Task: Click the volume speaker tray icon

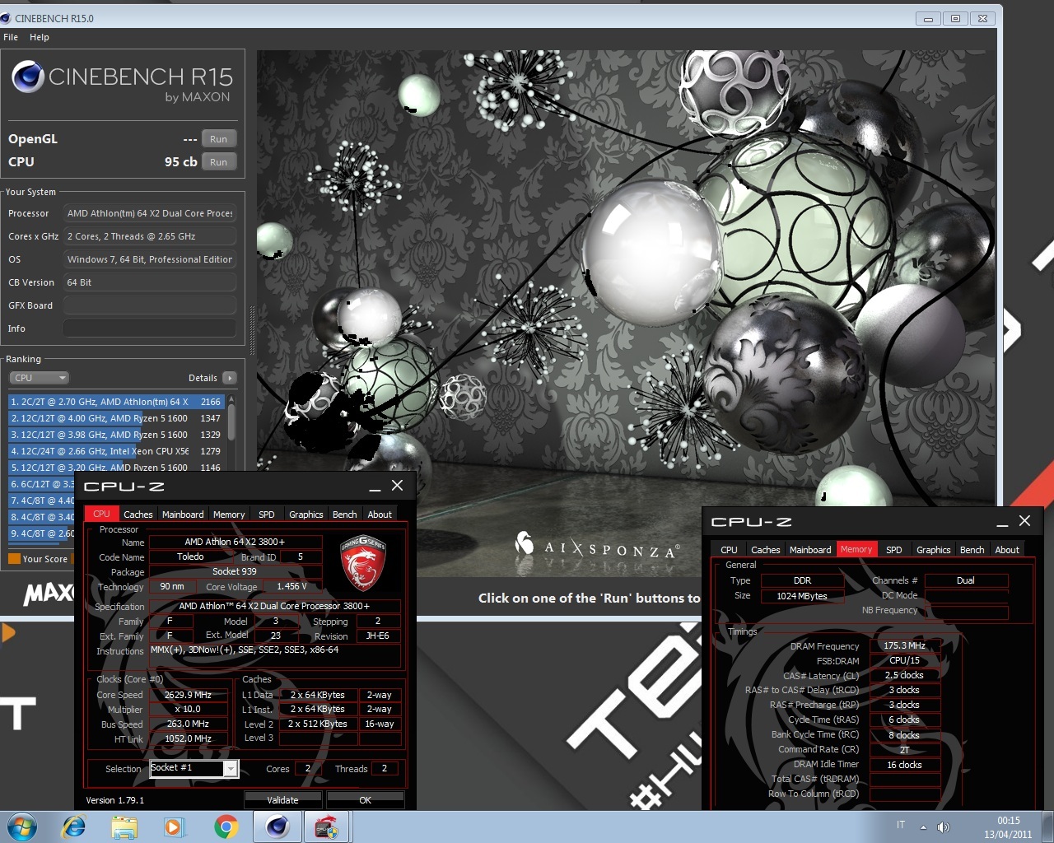Action: click(x=944, y=827)
